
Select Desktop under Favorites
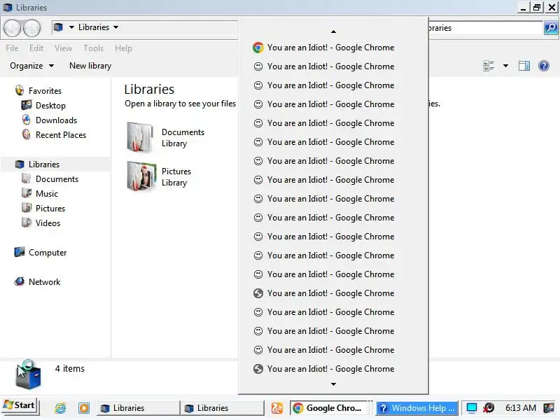coord(43,106)
